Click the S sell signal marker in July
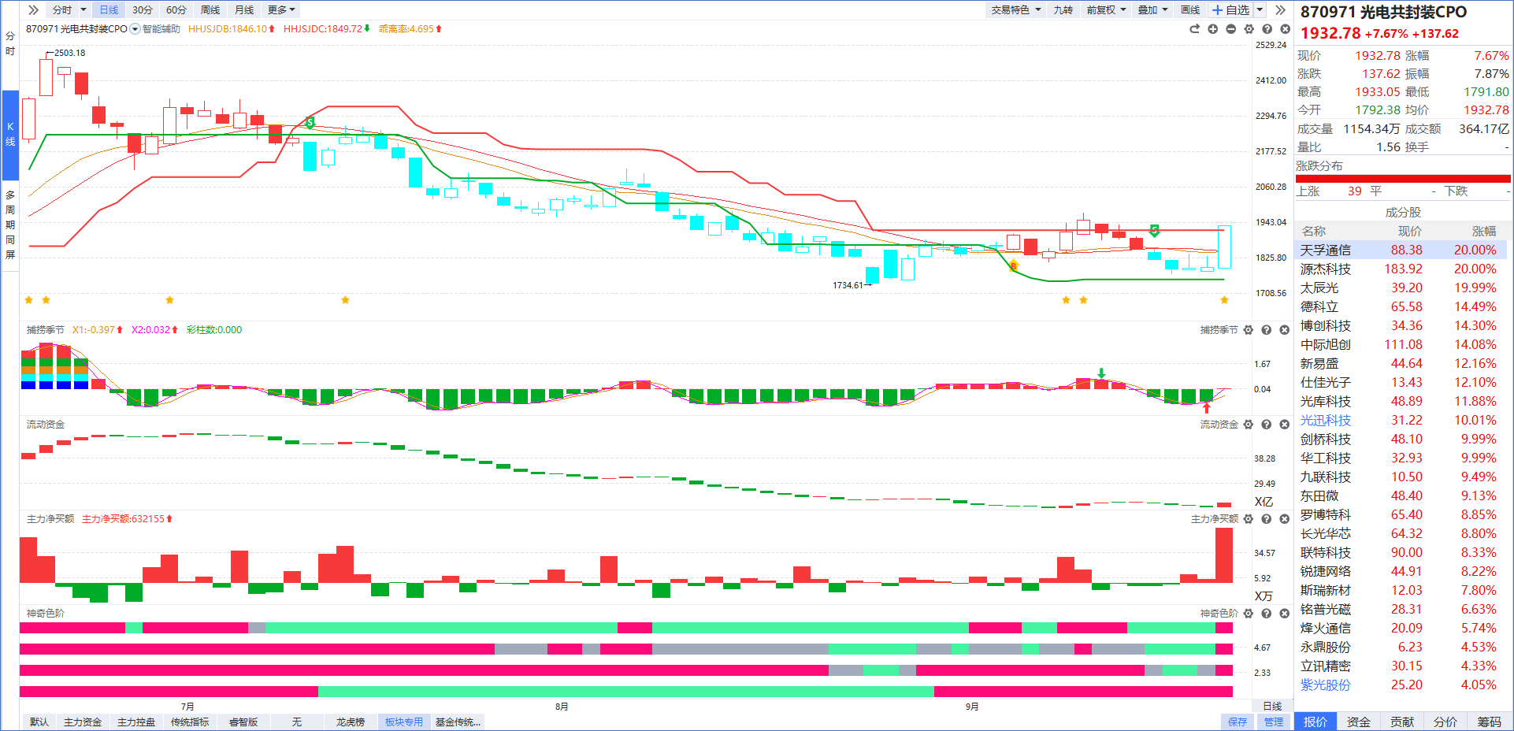 [310, 123]
